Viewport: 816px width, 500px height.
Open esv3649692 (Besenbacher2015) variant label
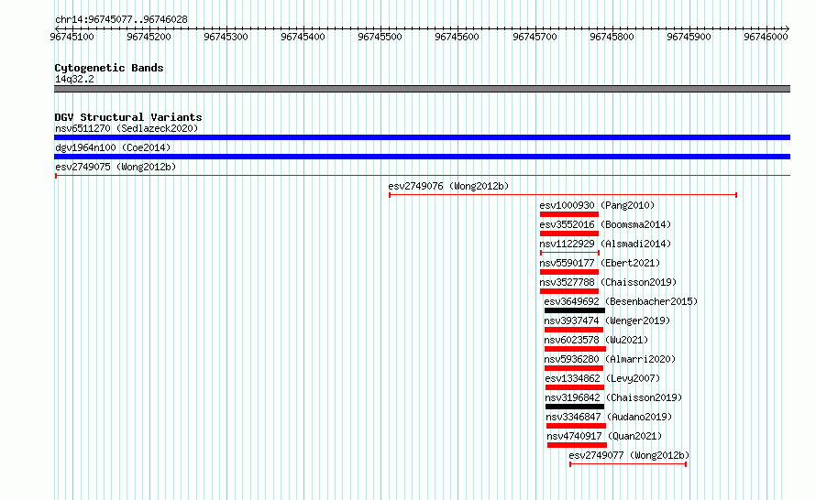pyautogui.click(x=621, y=301)
